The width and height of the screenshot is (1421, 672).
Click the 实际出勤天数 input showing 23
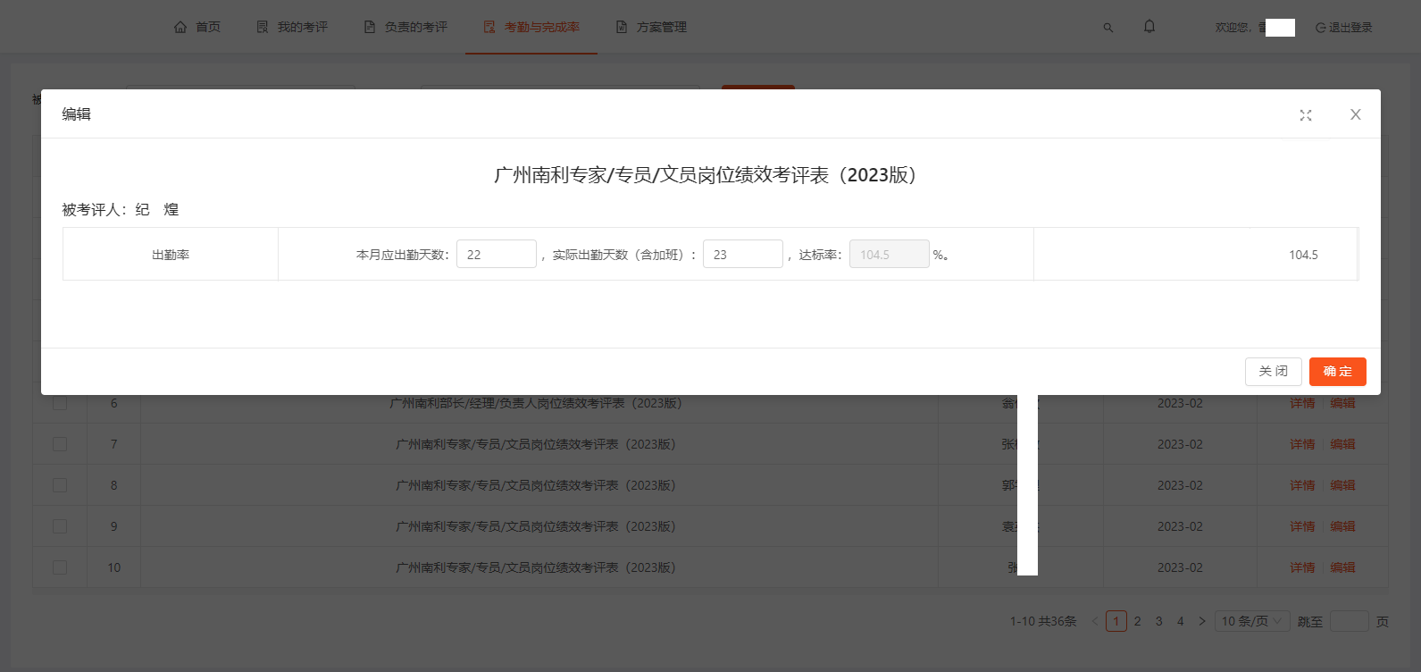tap(742, 255)
